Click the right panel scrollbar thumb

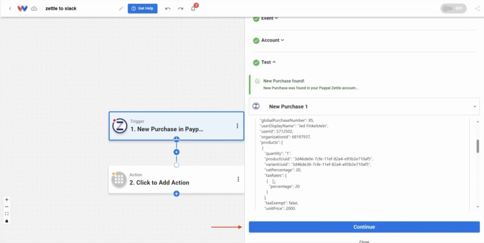[477, 146]
